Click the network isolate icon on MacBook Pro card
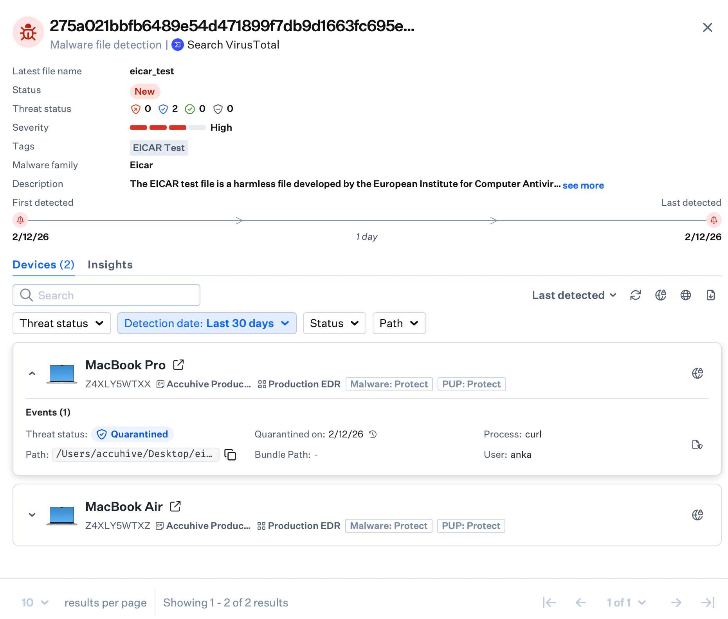 697,373
